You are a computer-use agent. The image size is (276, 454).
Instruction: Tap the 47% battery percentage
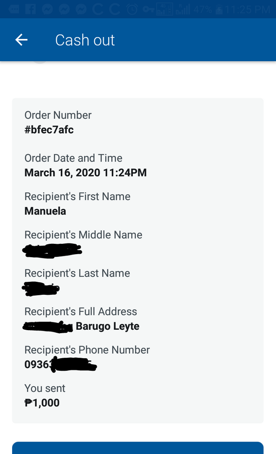click(x=203, y=9)
